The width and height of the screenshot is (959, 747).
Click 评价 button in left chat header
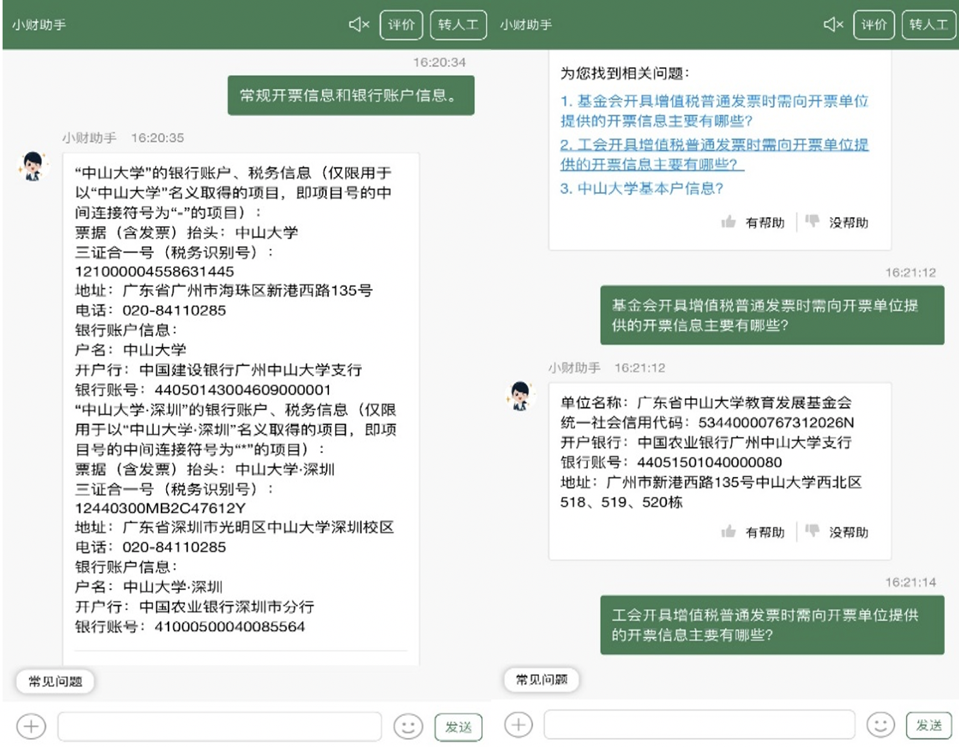tap(401, 25)
